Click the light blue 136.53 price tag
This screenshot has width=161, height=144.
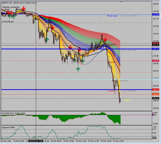[156, 79]
